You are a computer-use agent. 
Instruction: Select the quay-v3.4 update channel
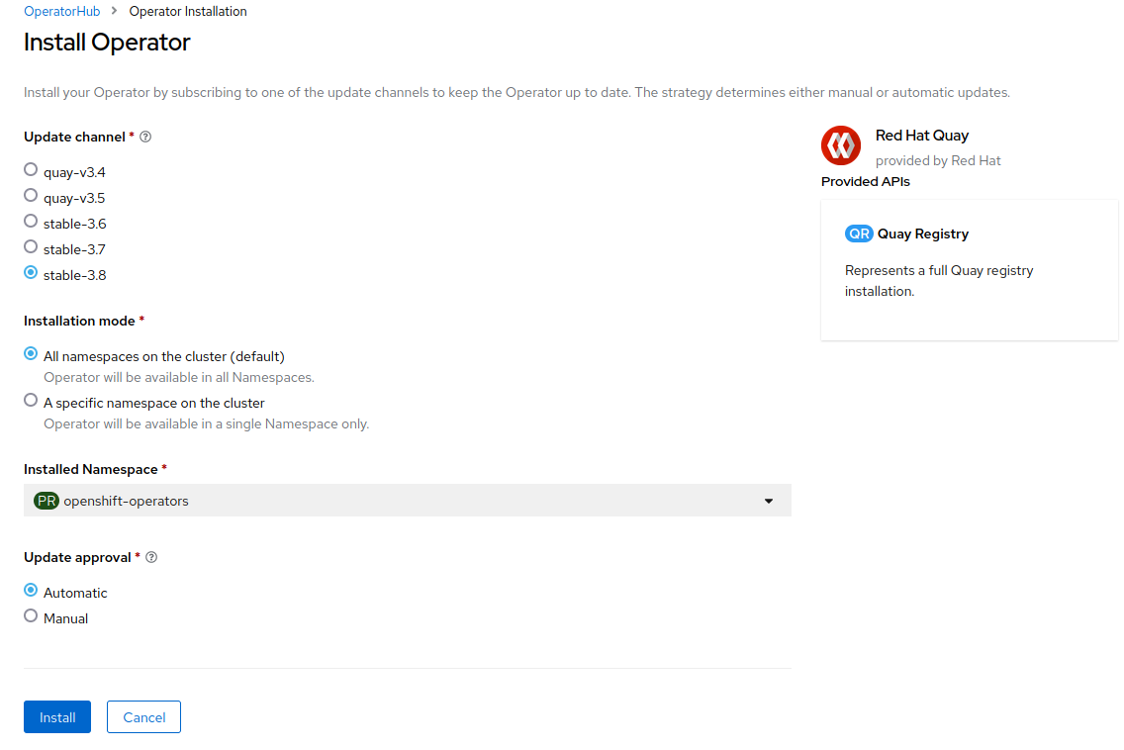click(31, 170)
